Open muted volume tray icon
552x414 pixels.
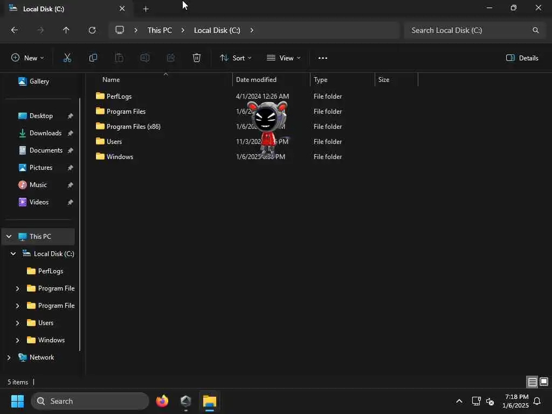[489, 401]
